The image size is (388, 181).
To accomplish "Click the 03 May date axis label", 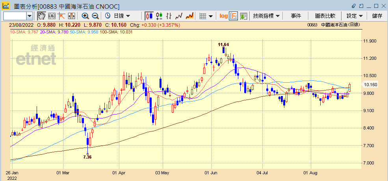I will pyautogui.click(x=163, y=173).
